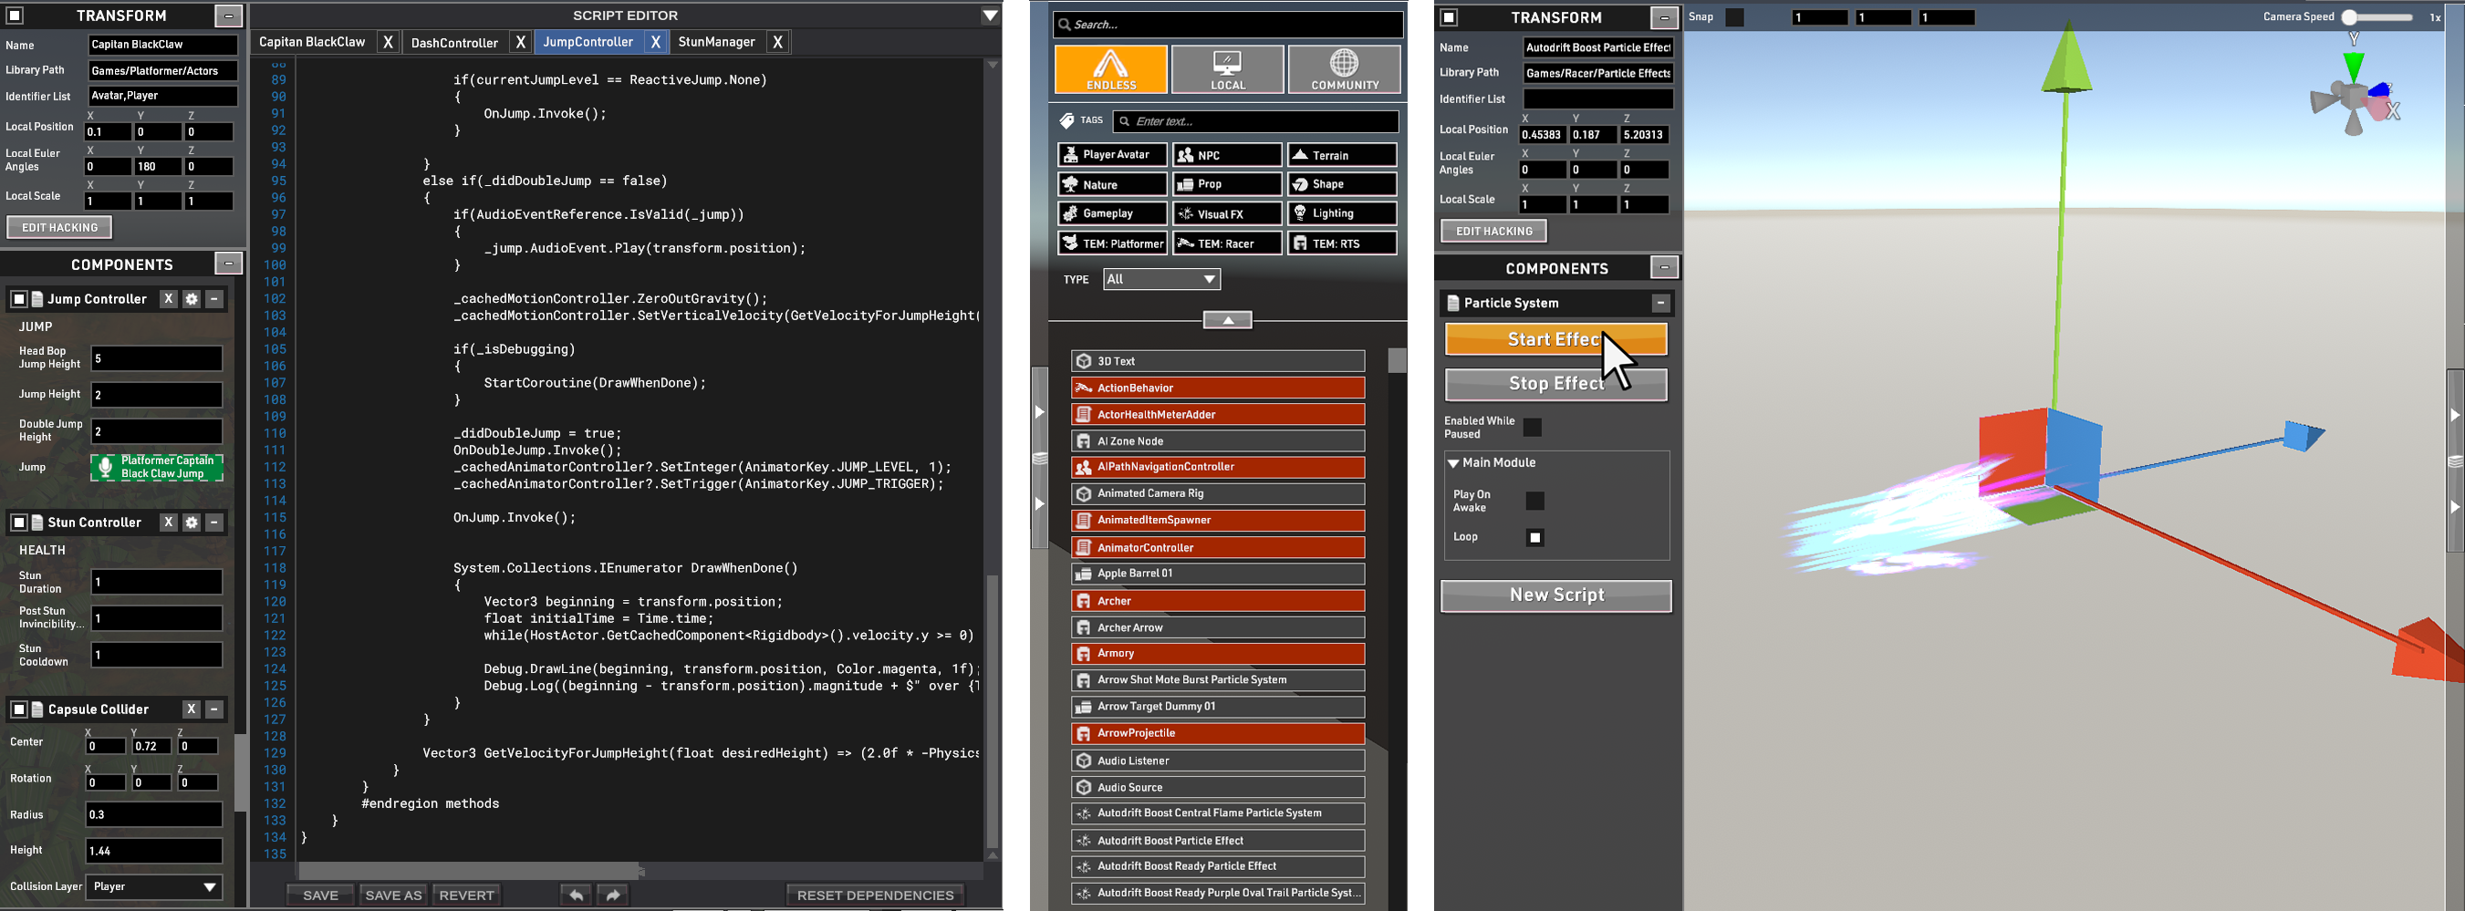Viewport: 2465px width, 911px height.
Task: Click the redo arrow in script editor
Action: pos(613,895)
